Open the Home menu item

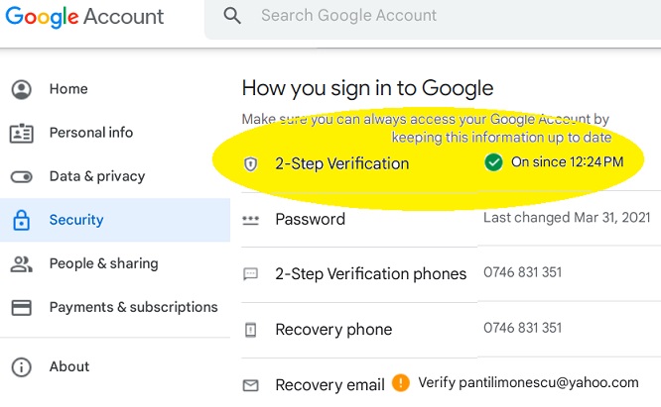(68, 89)
